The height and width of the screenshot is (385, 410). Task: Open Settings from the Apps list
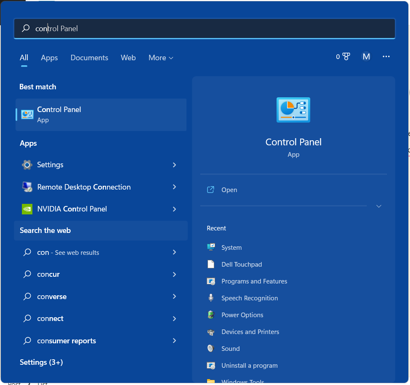pos(101,165)
